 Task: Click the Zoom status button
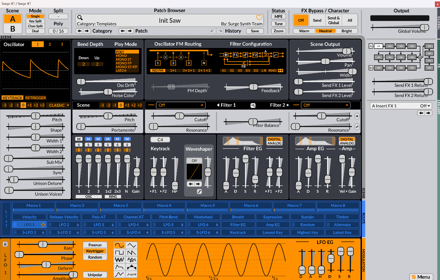coord(279,31)
